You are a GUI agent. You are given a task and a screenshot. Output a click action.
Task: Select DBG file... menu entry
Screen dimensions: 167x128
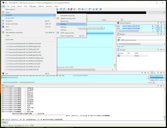click(x=71, y=27)
